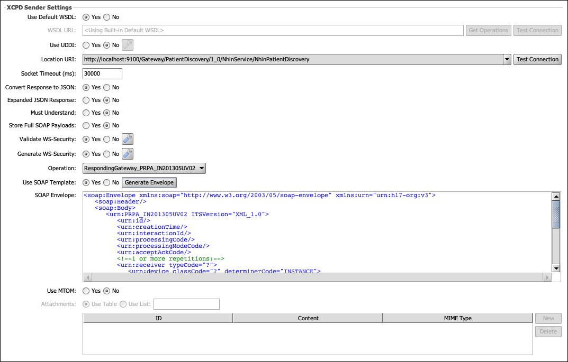Click the Socket Timeout field
Viewport: 568px width, 362px height.
[102, 74]
